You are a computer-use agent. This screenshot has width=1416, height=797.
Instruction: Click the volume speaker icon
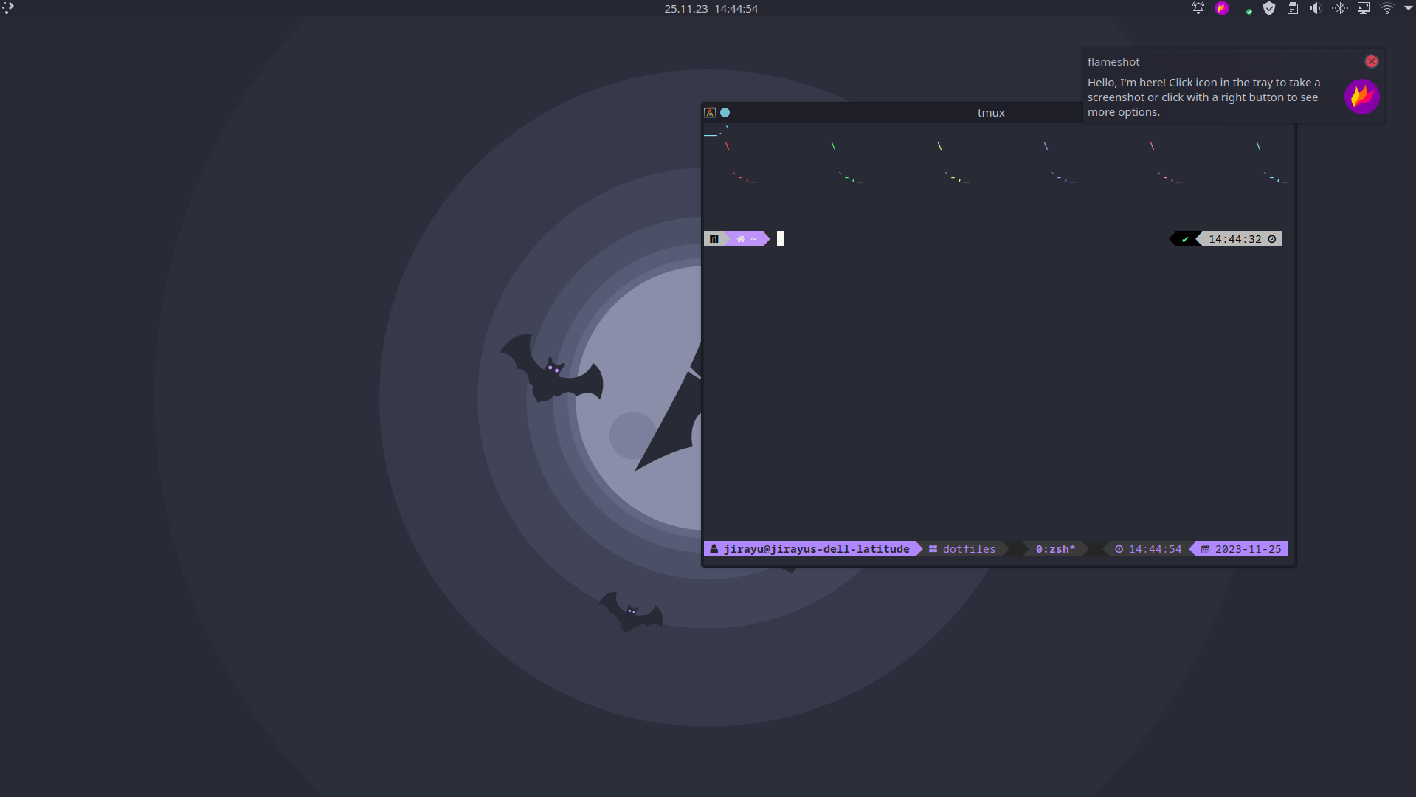1316,9
